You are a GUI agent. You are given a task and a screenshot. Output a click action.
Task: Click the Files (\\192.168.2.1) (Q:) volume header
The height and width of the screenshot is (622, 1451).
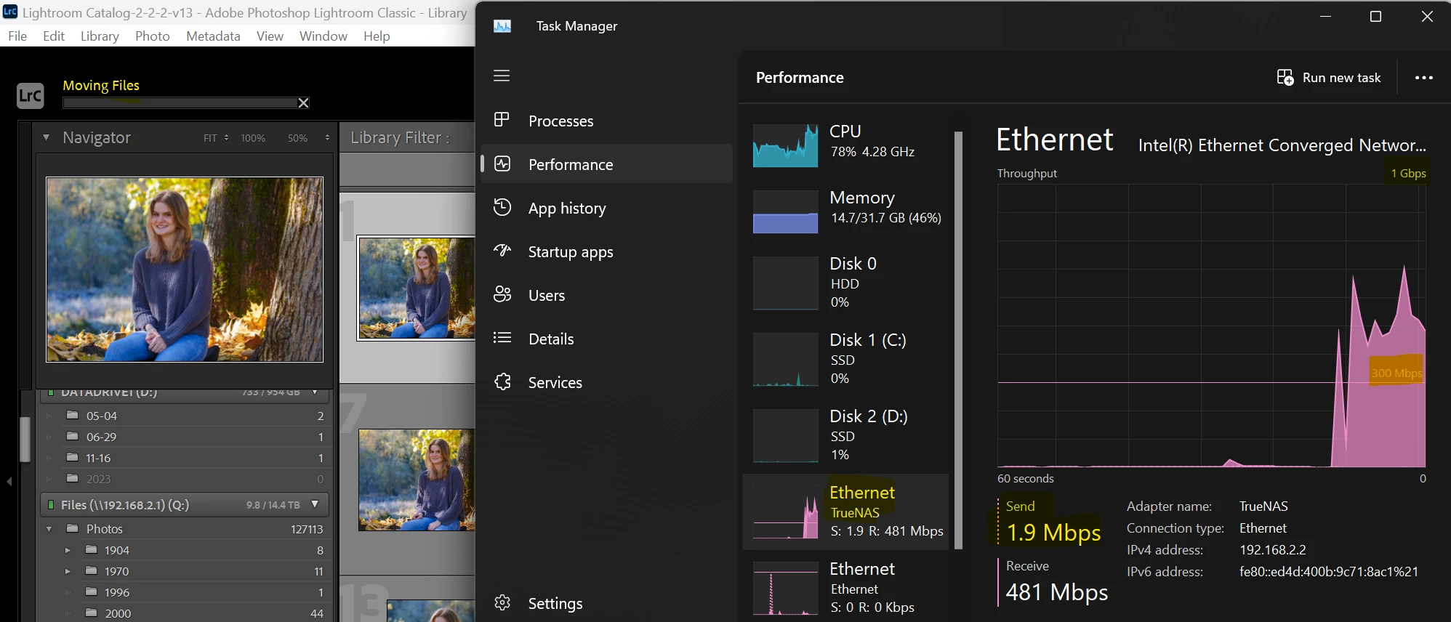(x=185, y=504)
